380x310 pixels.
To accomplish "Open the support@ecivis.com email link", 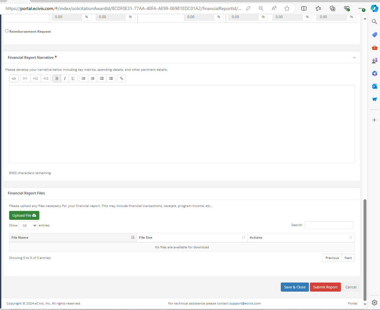I will tap(245, 304).
